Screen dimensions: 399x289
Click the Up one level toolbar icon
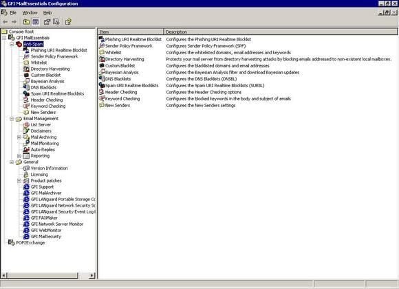click(x=26, y=22)
